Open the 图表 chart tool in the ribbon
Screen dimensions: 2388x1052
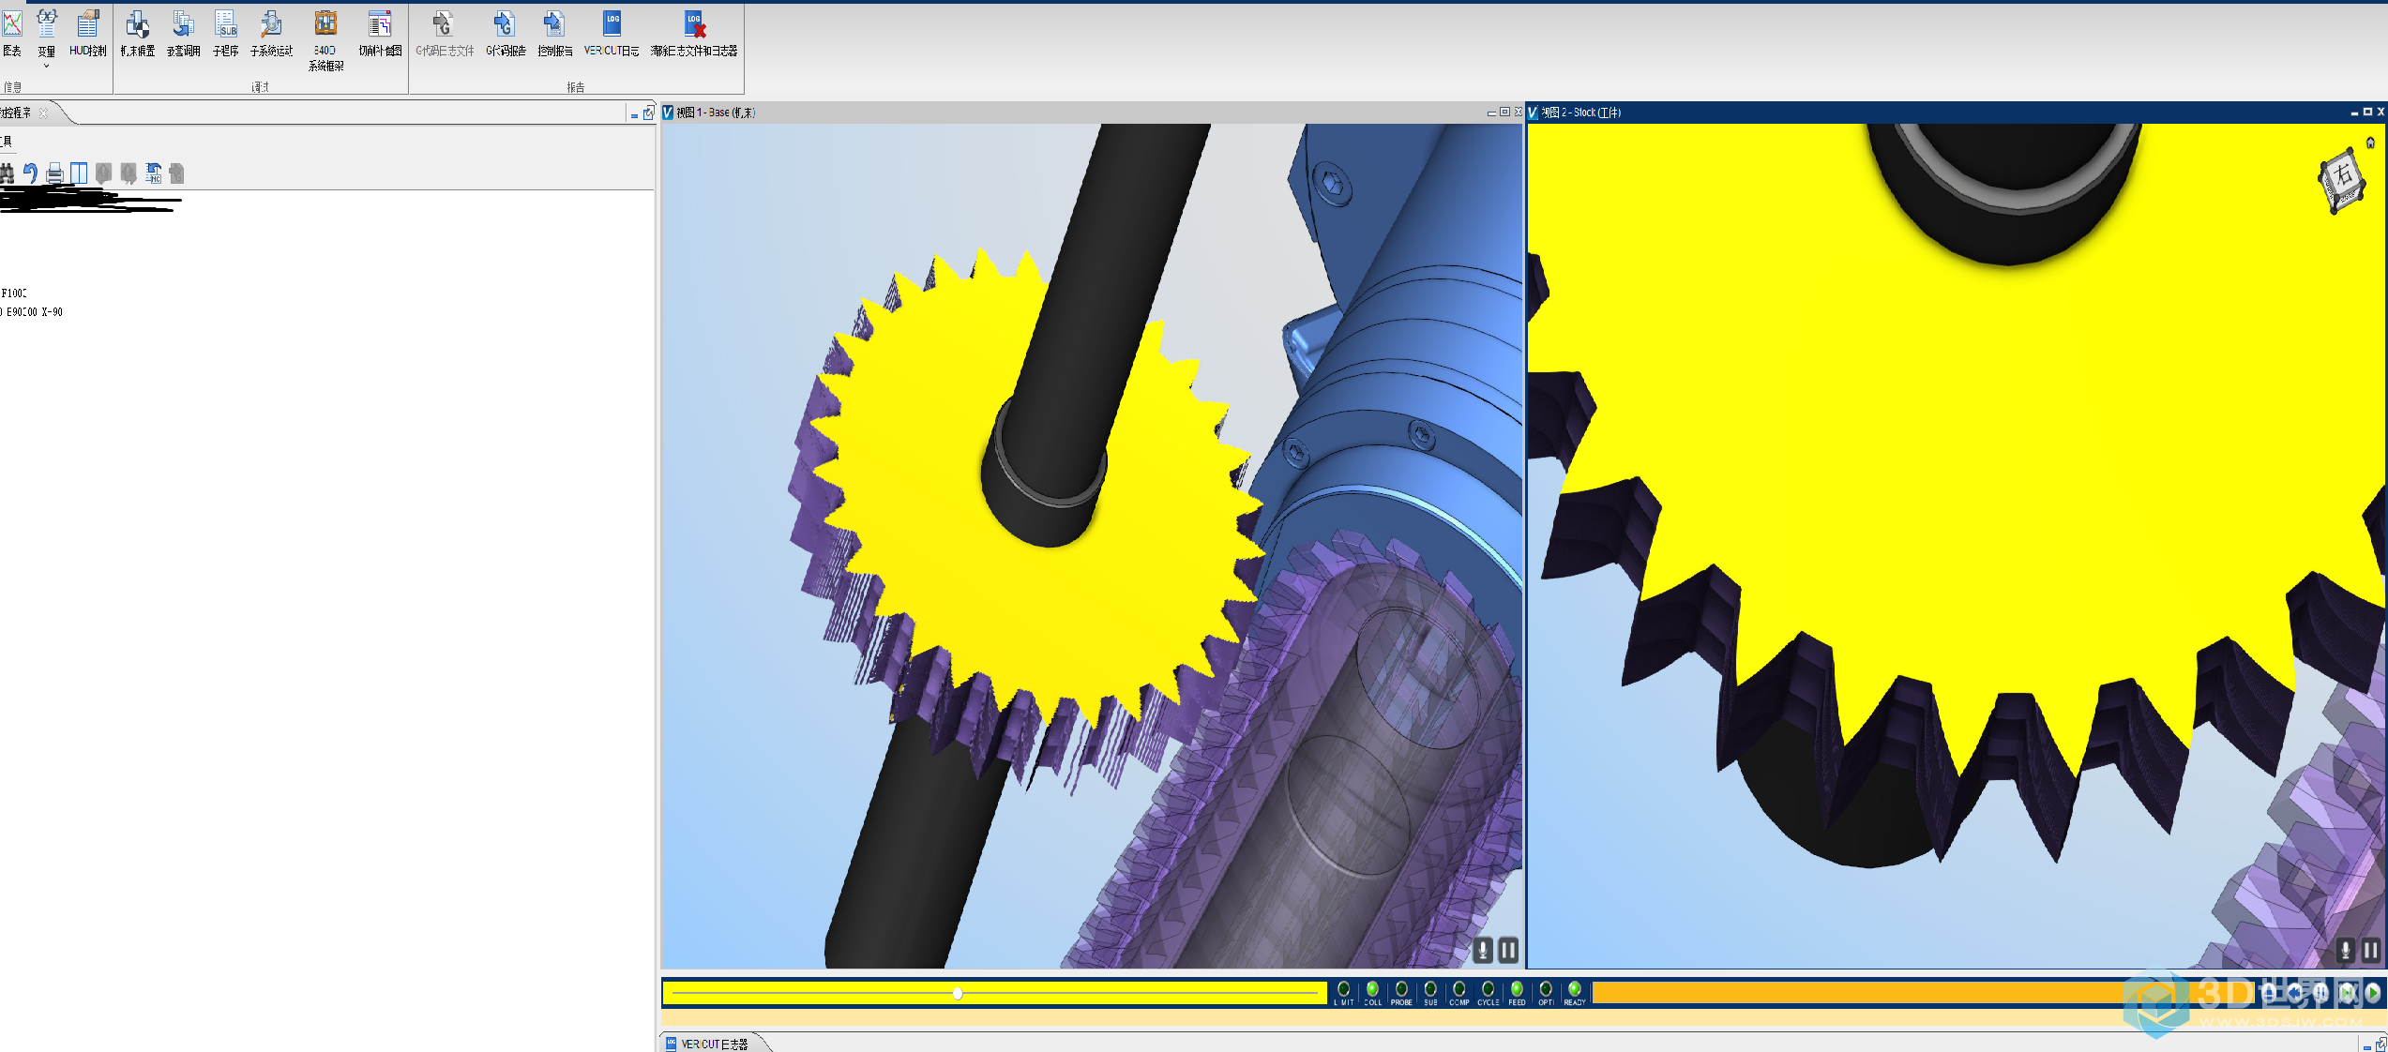tap(12, 32)
